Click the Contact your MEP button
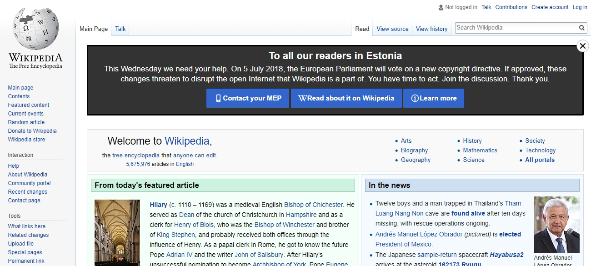591x266 pixels. point(248,98)
